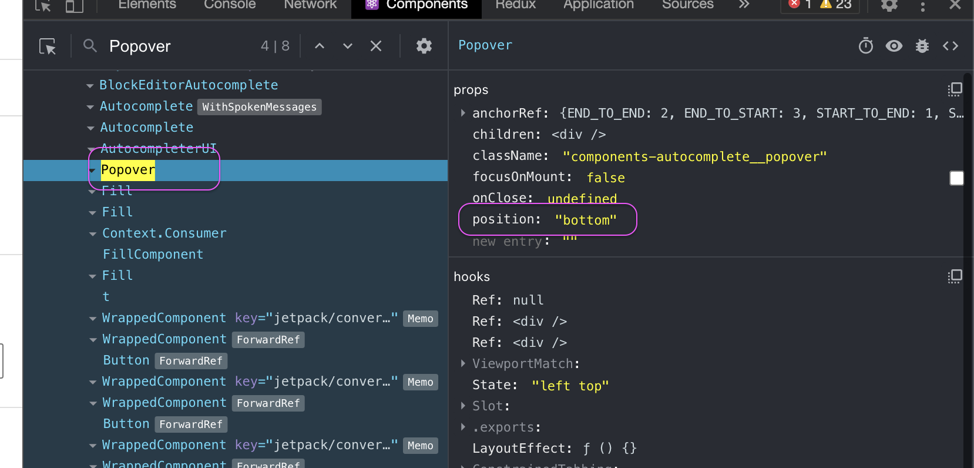Open React Components settings gear
This screenshot has width=974, height=468.
click(424, 46)
